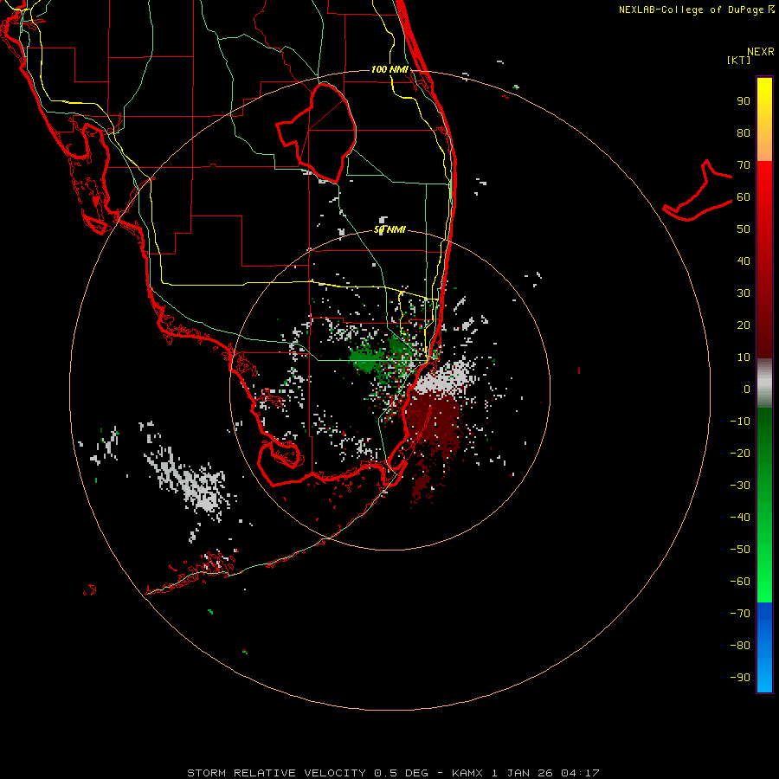Click the gray echo cluster over the Gulf
Image resolution: width=779 pixels, height=779 pixels.
click(x=191, y=482)
